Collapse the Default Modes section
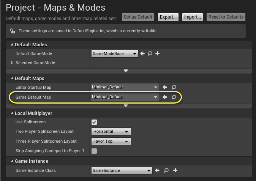256x181 pixels. 12,44
